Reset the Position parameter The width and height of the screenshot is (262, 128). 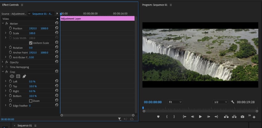[57, 28]
